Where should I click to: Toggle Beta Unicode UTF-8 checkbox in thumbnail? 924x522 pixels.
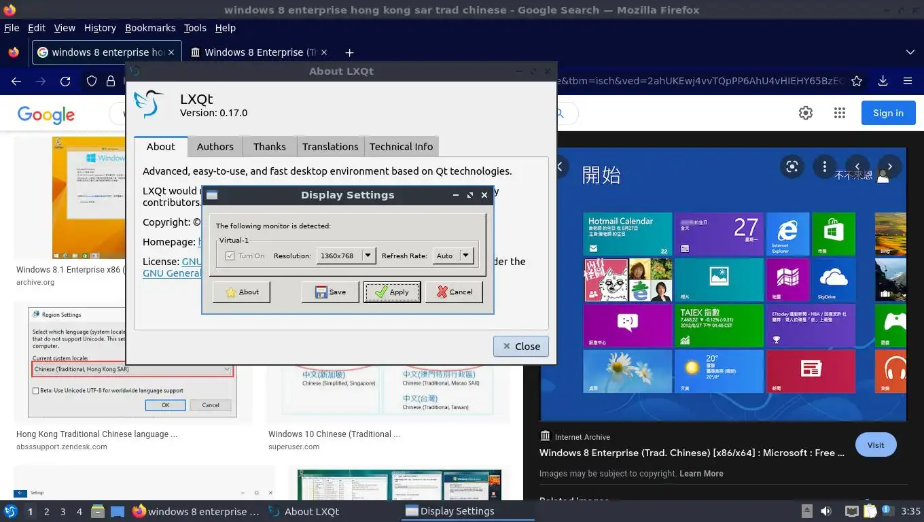(x=36, y=391)
